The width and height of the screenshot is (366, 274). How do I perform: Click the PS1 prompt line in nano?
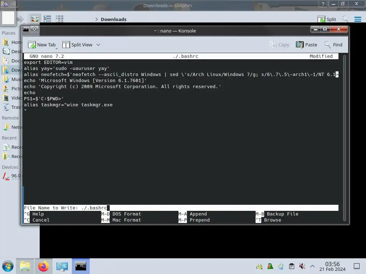coord(44,99)
